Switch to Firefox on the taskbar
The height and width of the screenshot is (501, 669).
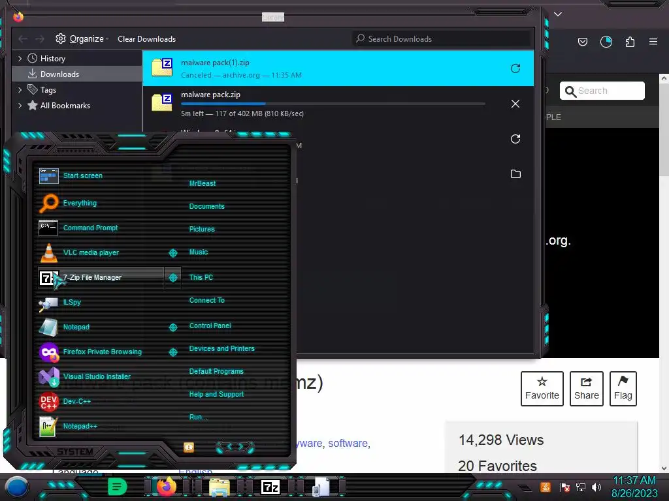(167, 487)
